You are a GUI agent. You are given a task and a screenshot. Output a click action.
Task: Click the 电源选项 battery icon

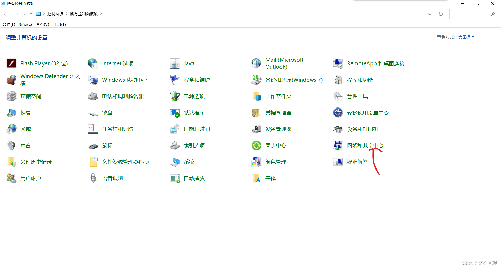coord(175,96)
